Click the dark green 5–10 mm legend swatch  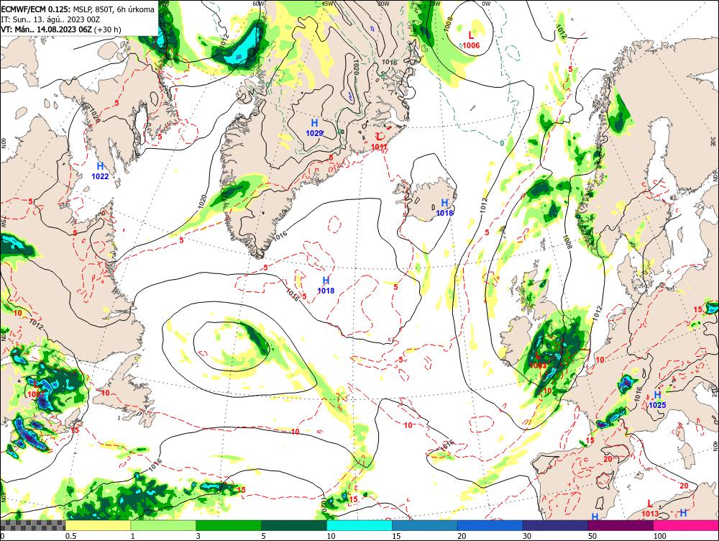pyautogui.click(x=294, y=525)
